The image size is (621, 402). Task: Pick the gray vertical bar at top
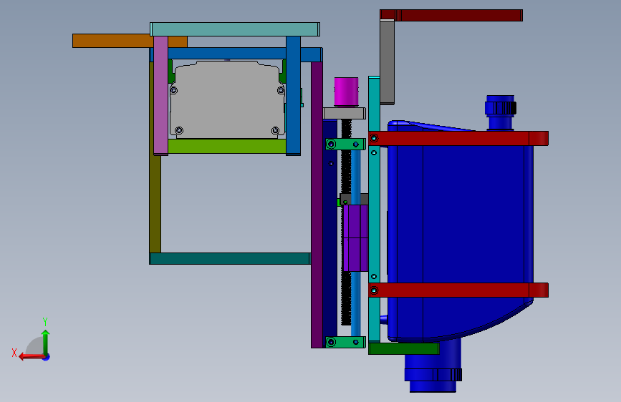[387, 62]
